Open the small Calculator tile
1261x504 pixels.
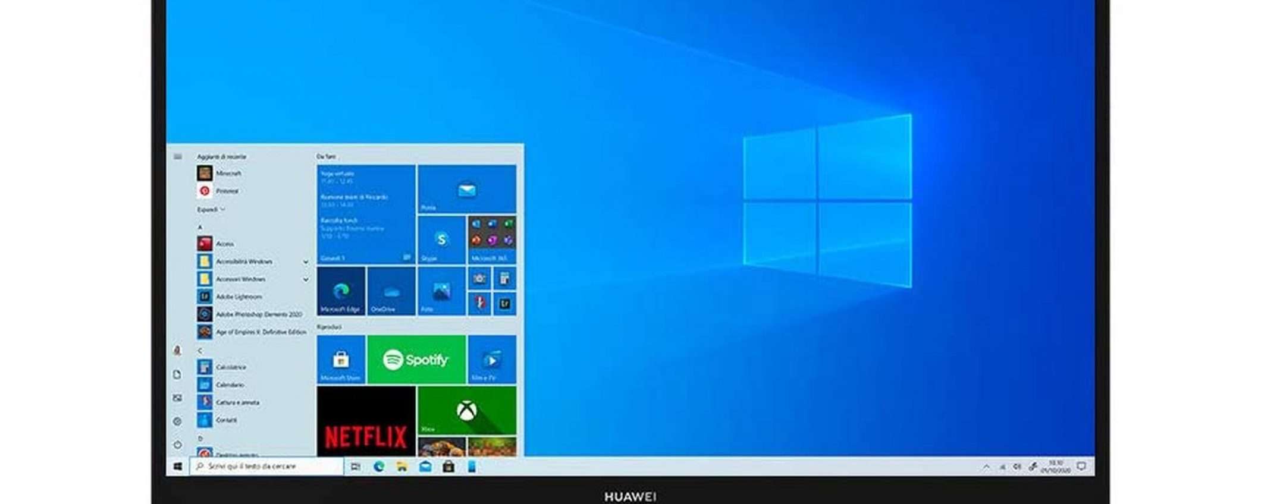pyautogui.click(x=504, y=278)
